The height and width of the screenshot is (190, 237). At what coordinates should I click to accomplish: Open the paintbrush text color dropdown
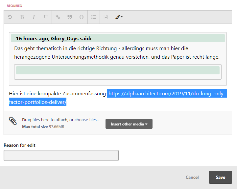[119, 17]
